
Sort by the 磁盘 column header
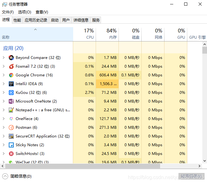click(130, 34)
